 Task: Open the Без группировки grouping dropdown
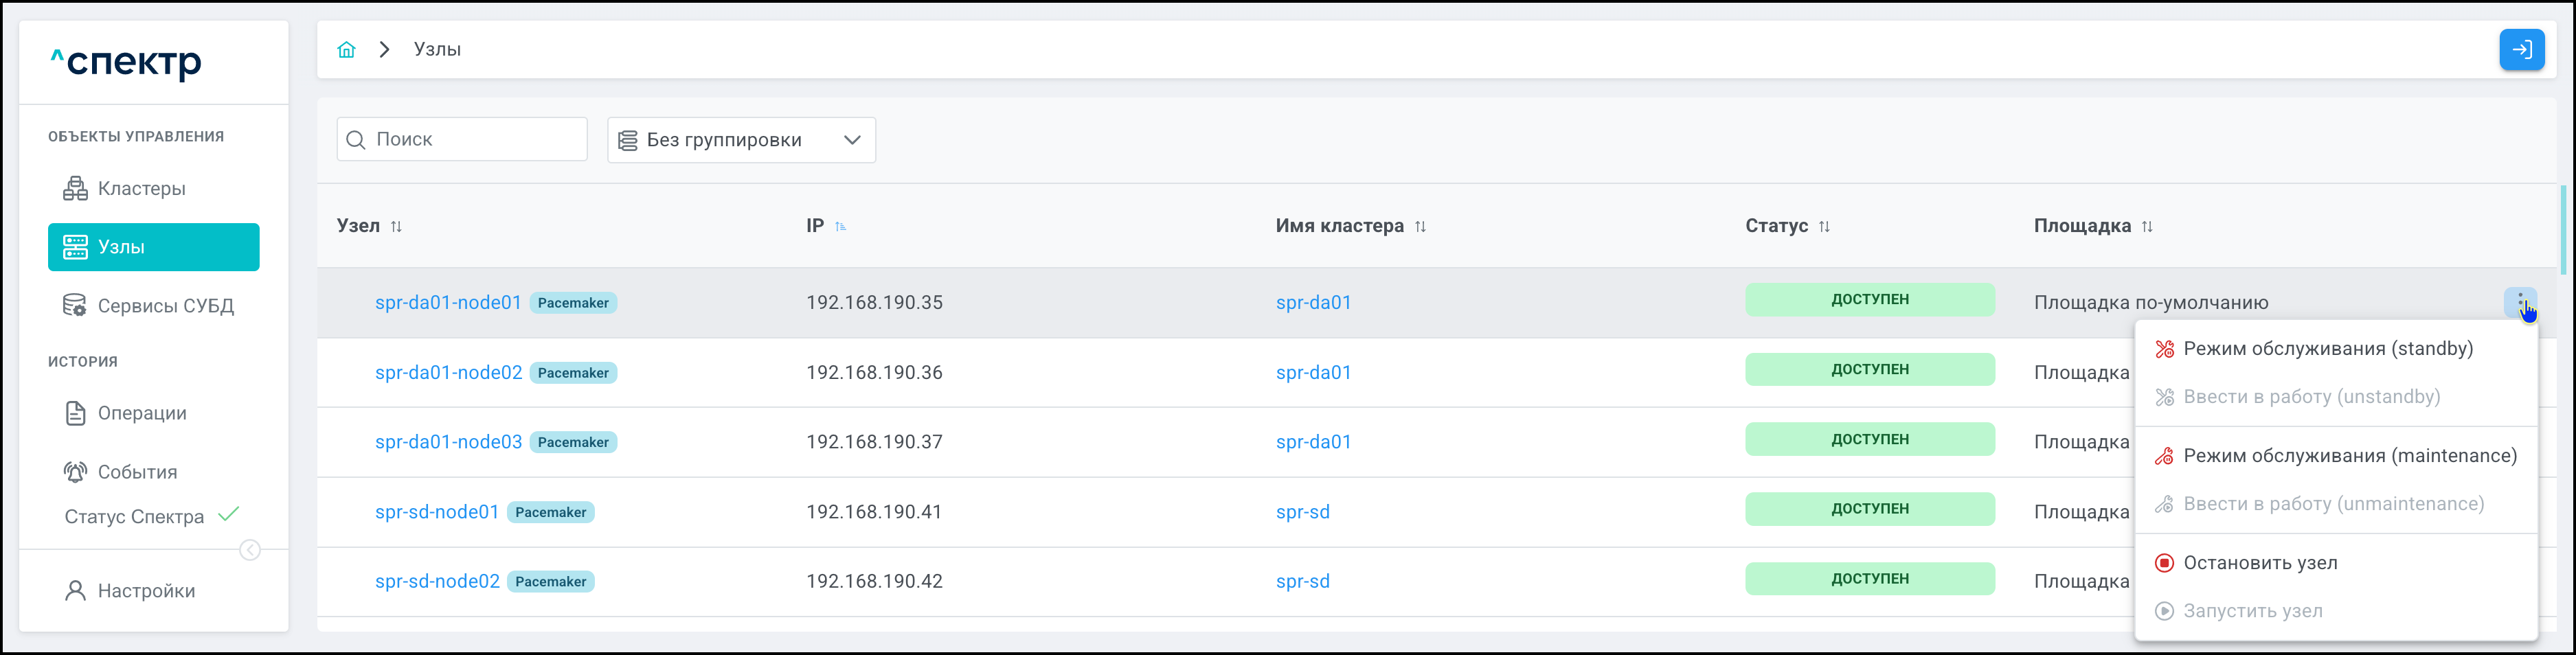[741, 140]
